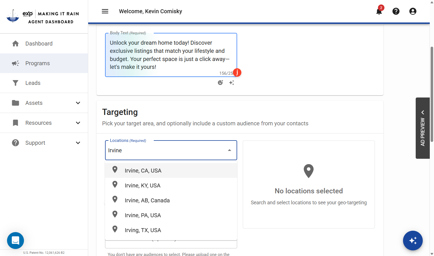Open the user account profile icon

413,11
